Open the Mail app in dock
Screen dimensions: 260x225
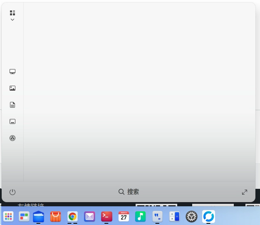click(89, 216)
